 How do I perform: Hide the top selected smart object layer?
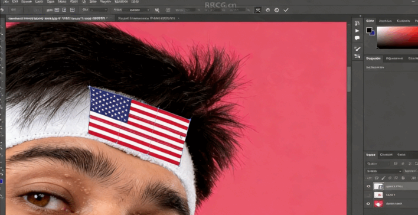pyautogui.click(x=368, y=187)
